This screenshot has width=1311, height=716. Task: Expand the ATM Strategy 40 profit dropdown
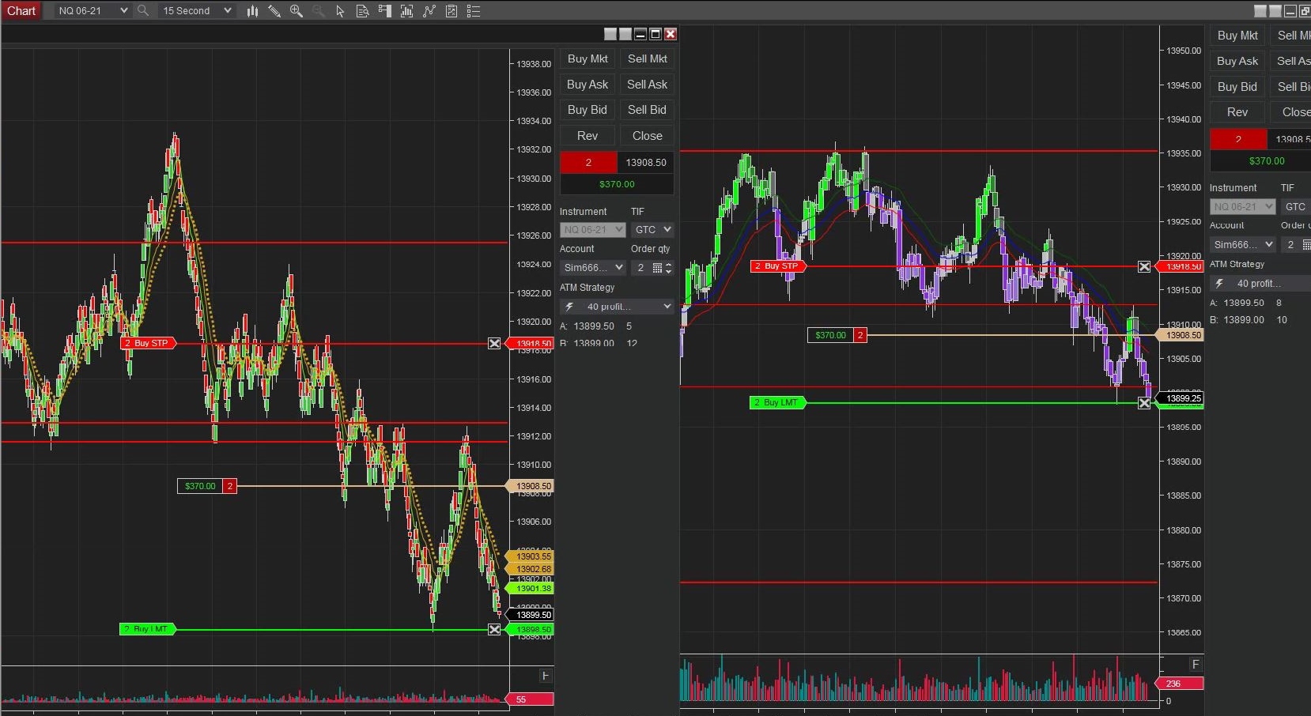[617, 307]
